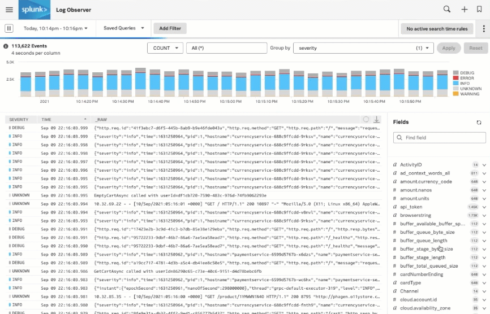Click No active search time rules
The image size is (490, 314).
tap(437, 29)
